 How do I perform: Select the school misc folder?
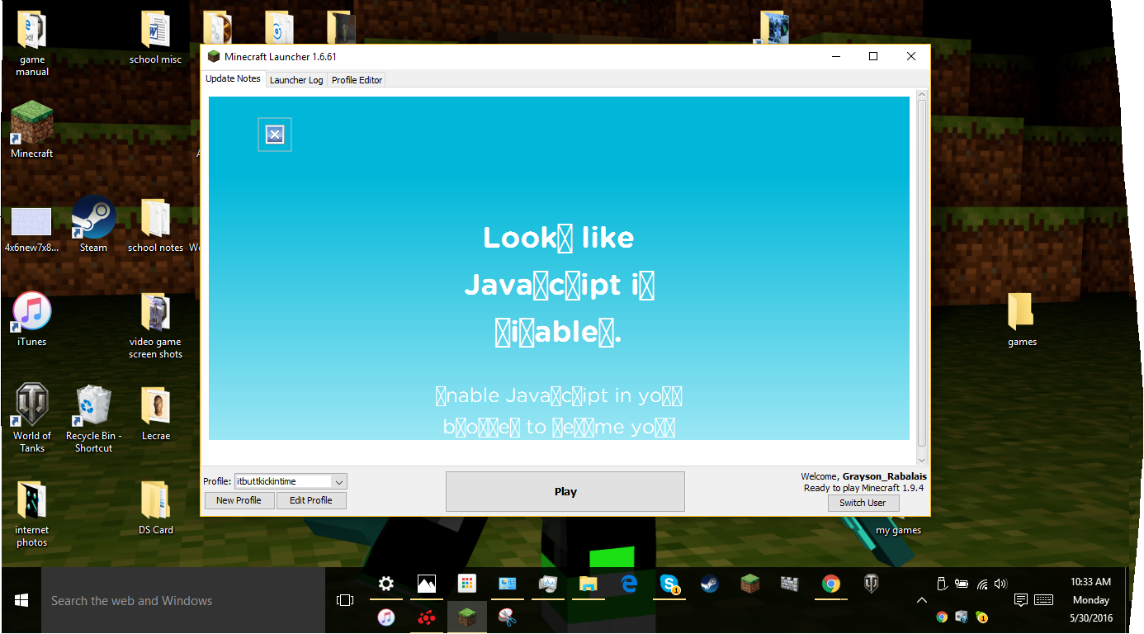pos(155,38)
